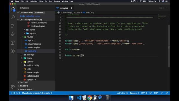Open the Control Center menu bar icon
The height and width of the screenshot is (101, 179).
pyautogui.click(x=167, y=1)
